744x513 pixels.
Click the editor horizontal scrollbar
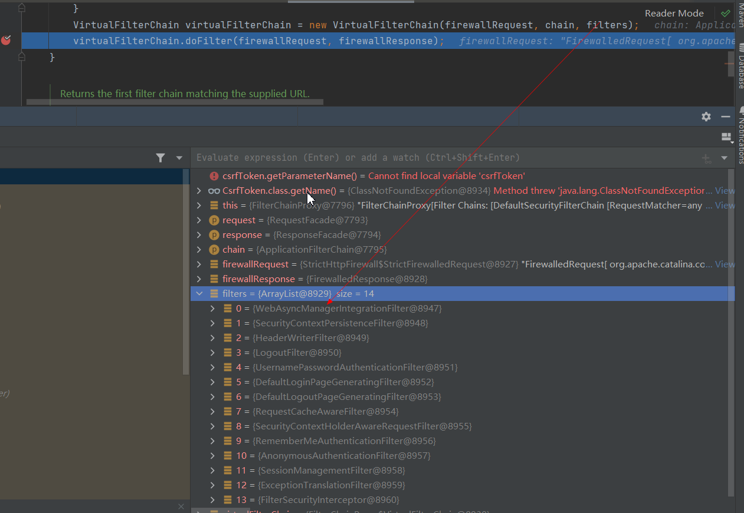click(175, 102)
